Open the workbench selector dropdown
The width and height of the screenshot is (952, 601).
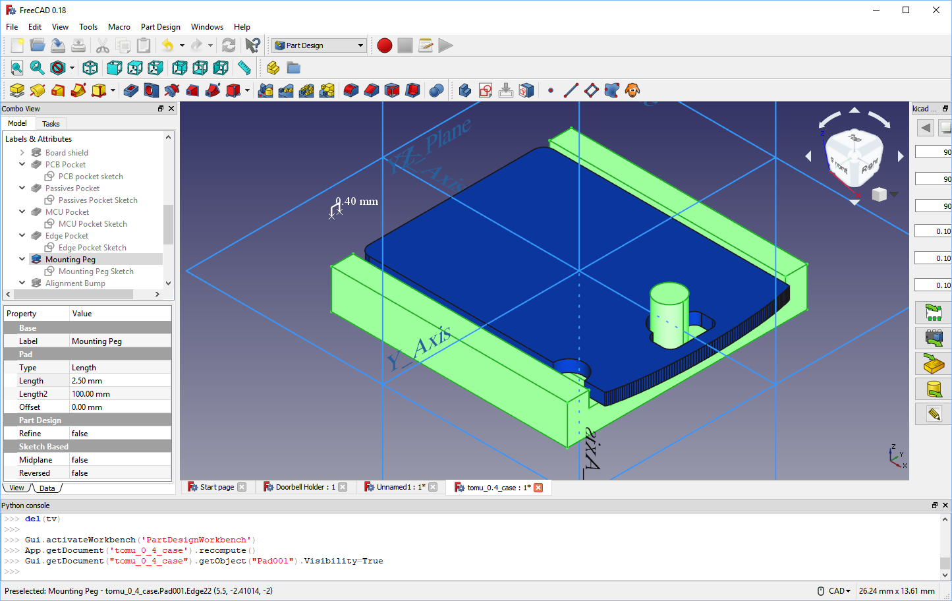pyautogui.click(x=361, y=45)
